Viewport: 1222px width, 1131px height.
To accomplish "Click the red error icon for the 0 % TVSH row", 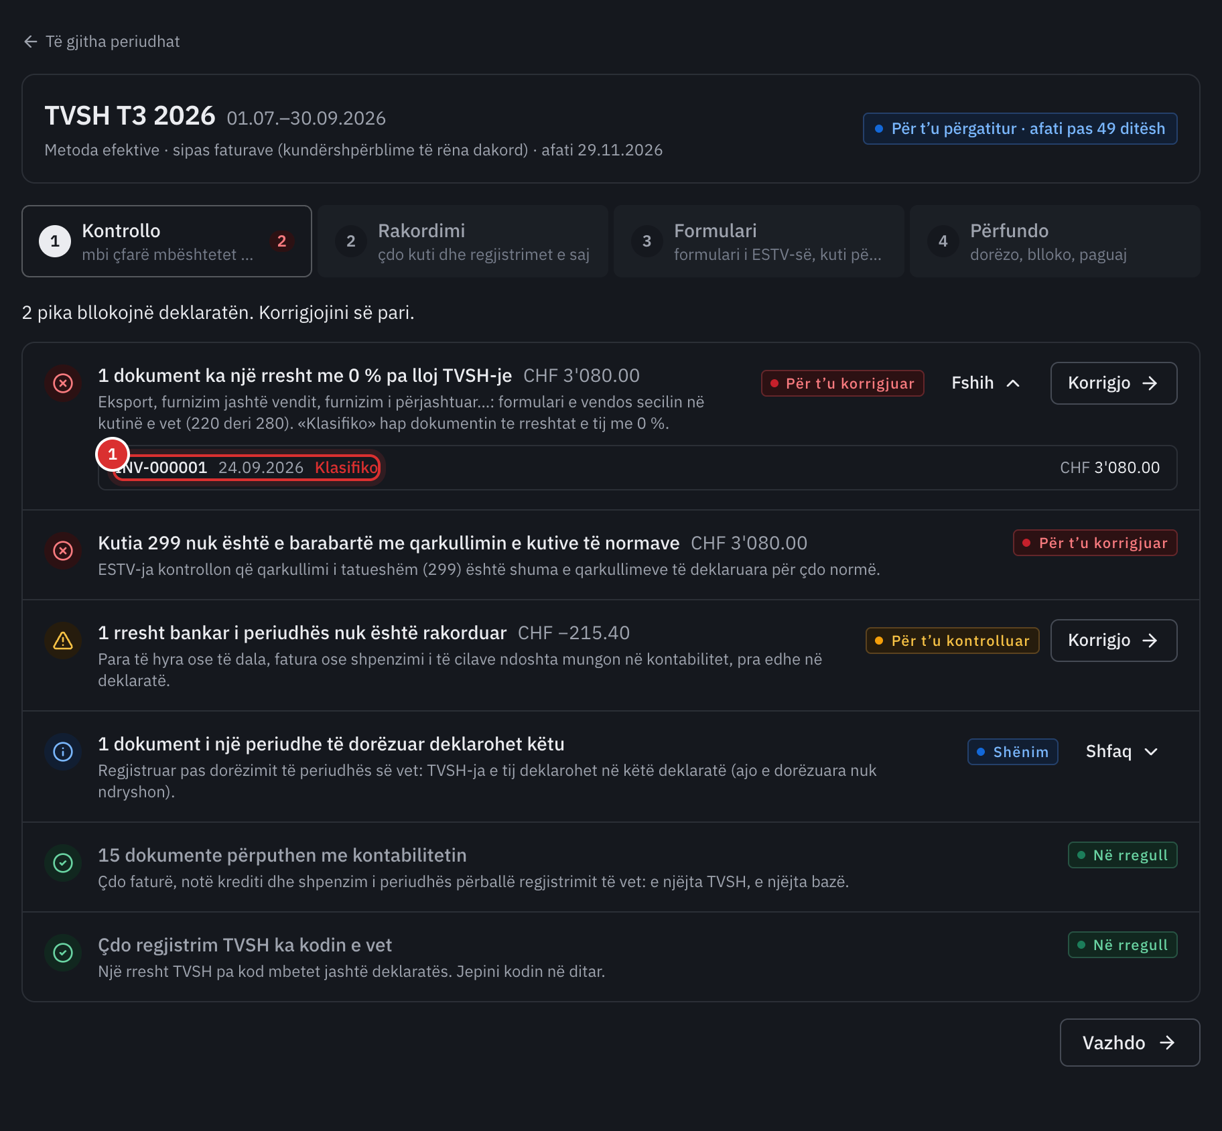I will tap(63, 383).
